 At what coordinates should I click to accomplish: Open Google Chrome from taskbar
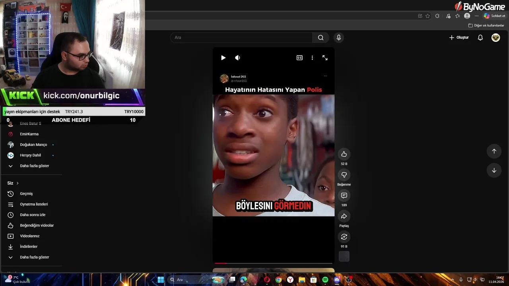tap(279, 280)
